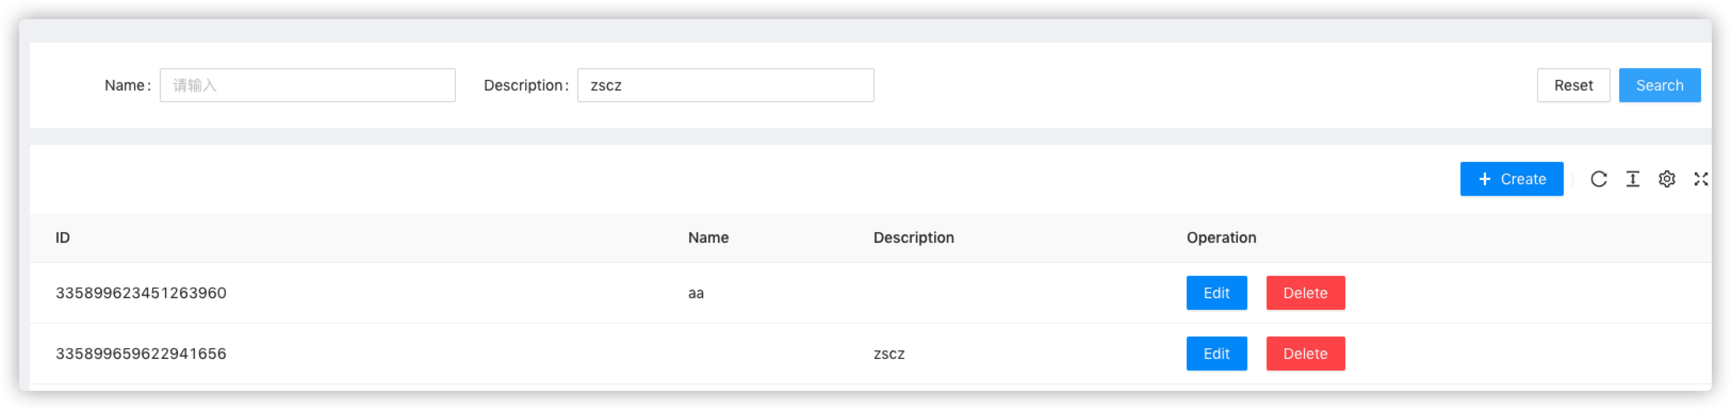Select ID 33899659622941656 cell
Viewport: 1731px width, 410px height.
141,353
